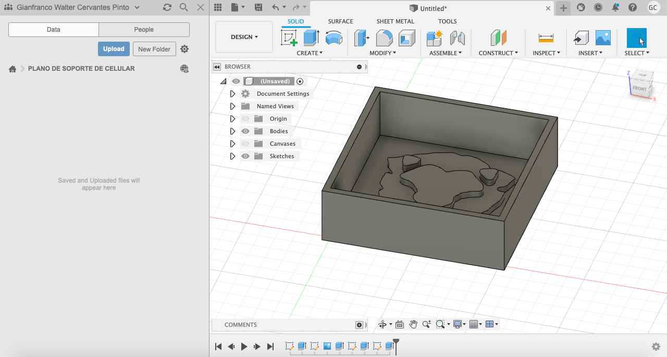Refresh the data panel
This screenshot has width=667, height=357.
[167, 7]
